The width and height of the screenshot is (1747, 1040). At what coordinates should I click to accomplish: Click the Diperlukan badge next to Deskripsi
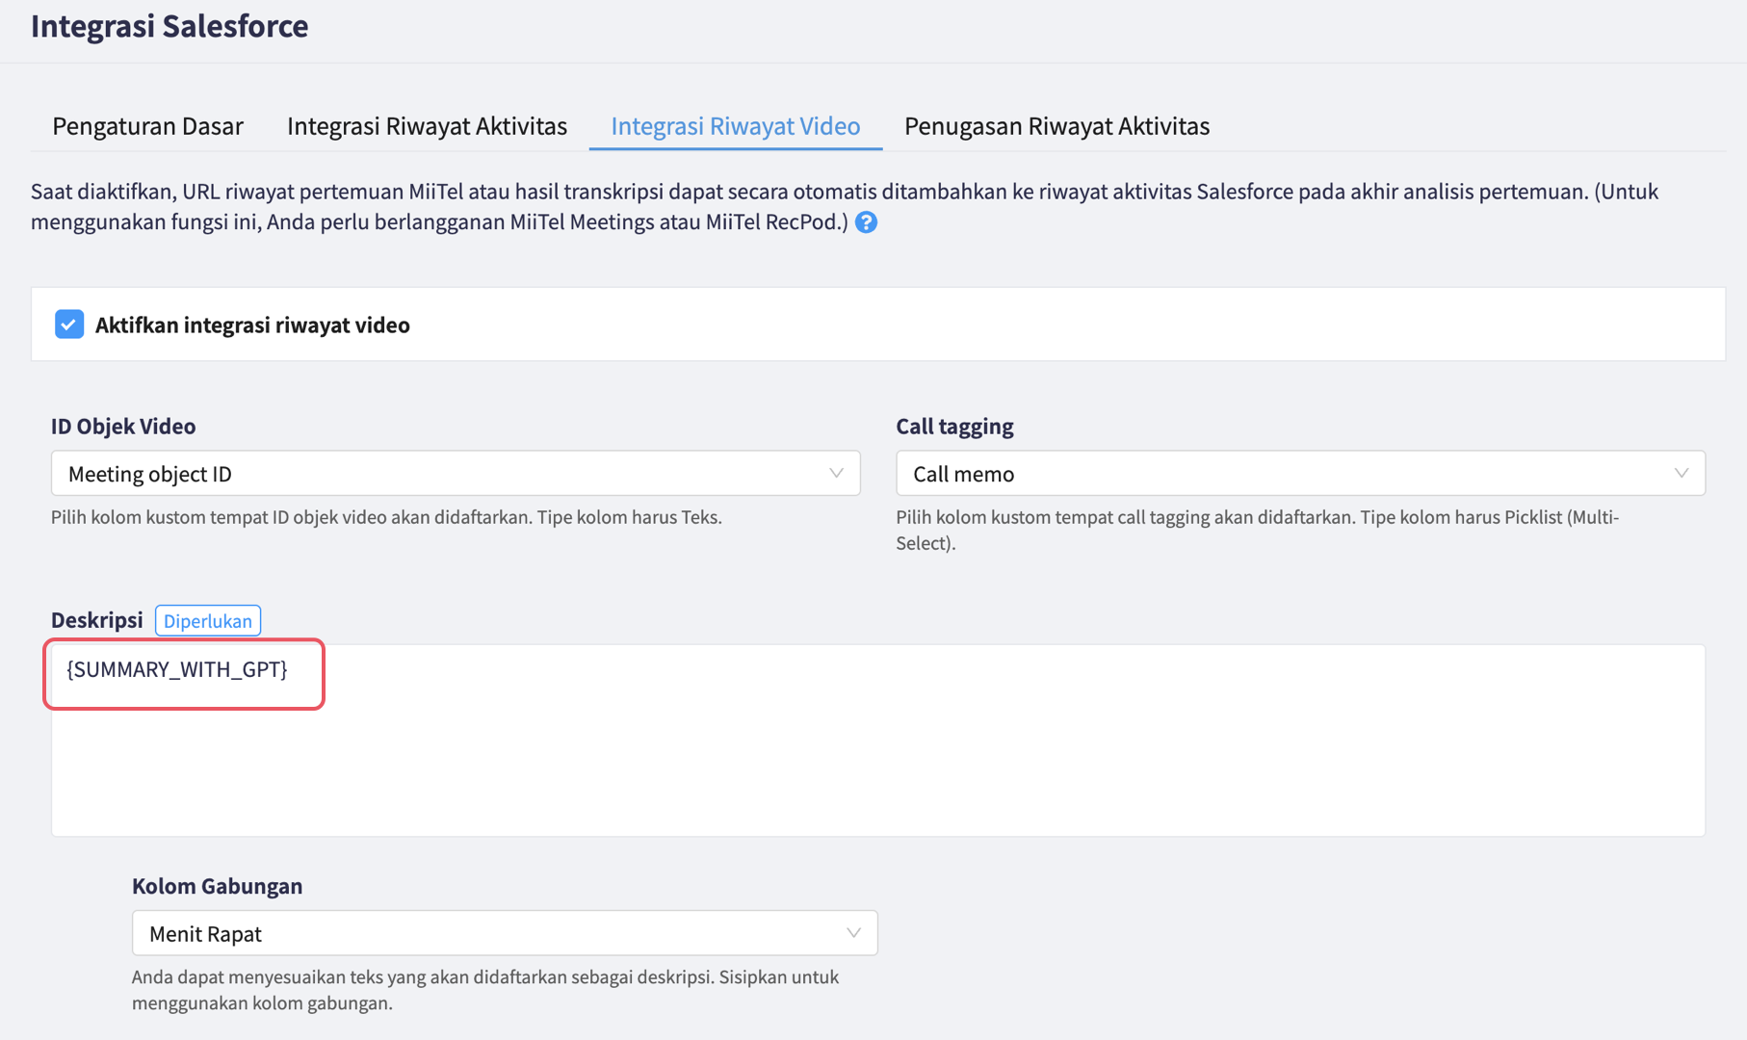[208, 621]
